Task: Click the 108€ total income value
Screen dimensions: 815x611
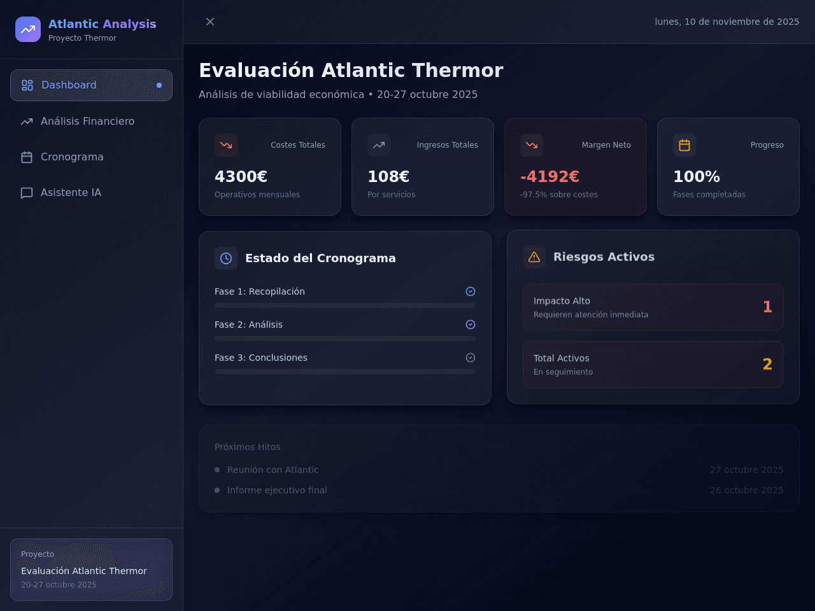Action: (388, 176)
